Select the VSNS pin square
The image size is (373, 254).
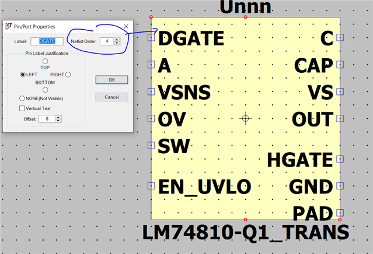151,91
